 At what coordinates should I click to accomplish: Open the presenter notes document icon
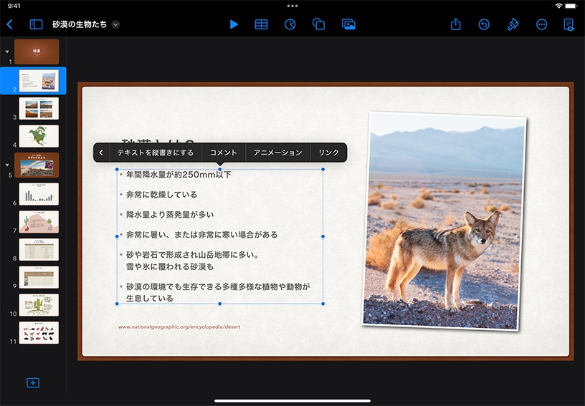[x=569, y=24]
